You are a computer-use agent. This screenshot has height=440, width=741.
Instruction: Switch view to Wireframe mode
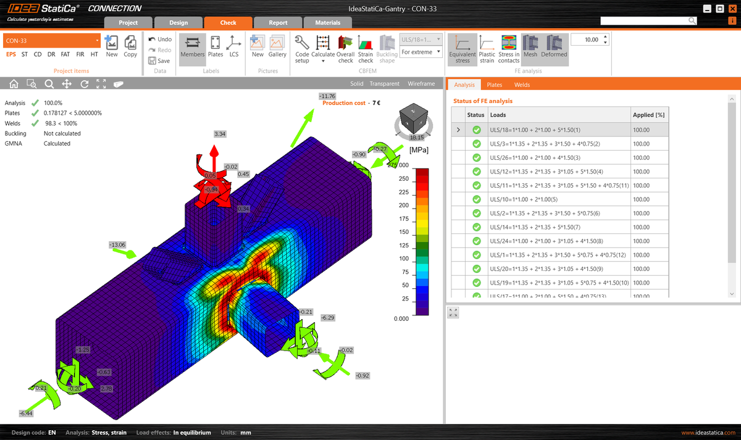(x=421, y=83)
